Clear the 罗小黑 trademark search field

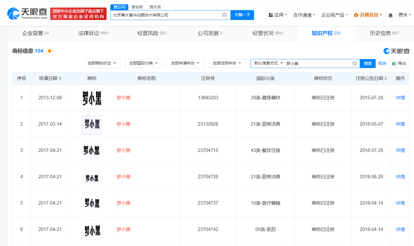(x=355, y=63)
